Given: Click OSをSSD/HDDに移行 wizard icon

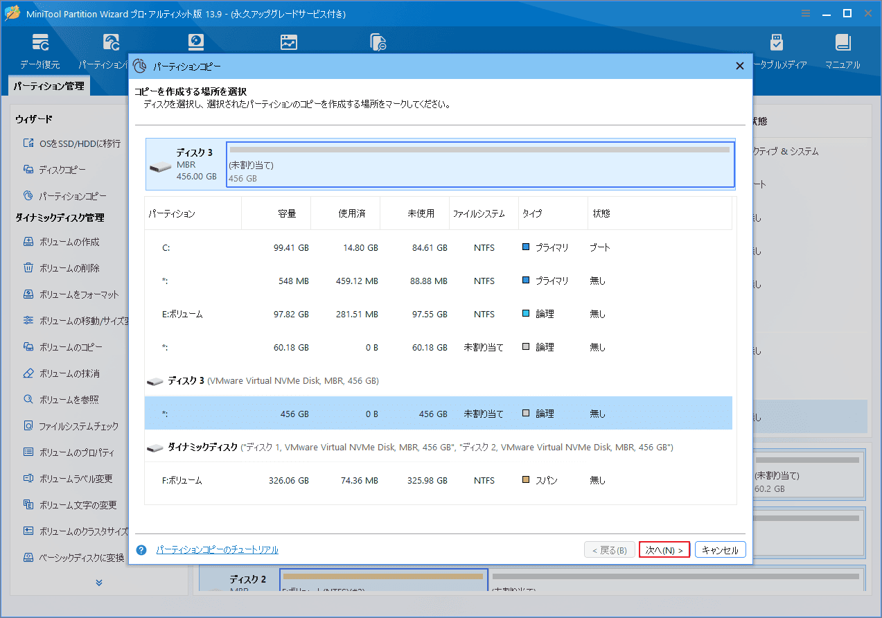Looking at the screenshot, I should click(28, 143).
